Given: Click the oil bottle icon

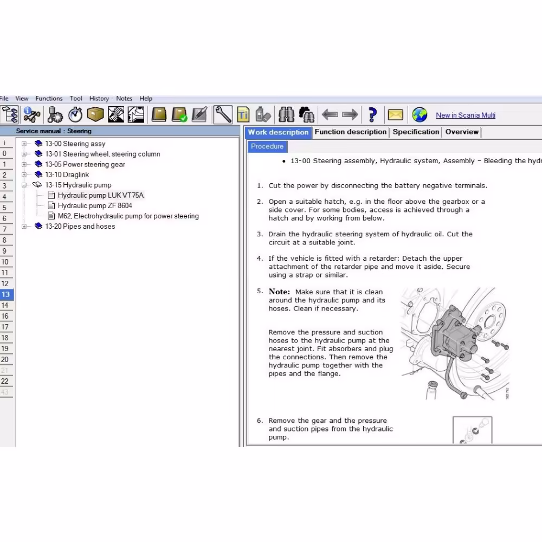Looking at the screenshot, I should coord(263,115).
